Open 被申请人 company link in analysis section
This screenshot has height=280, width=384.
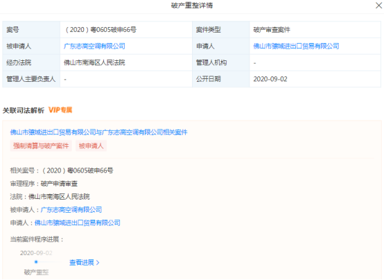(71, 210)
